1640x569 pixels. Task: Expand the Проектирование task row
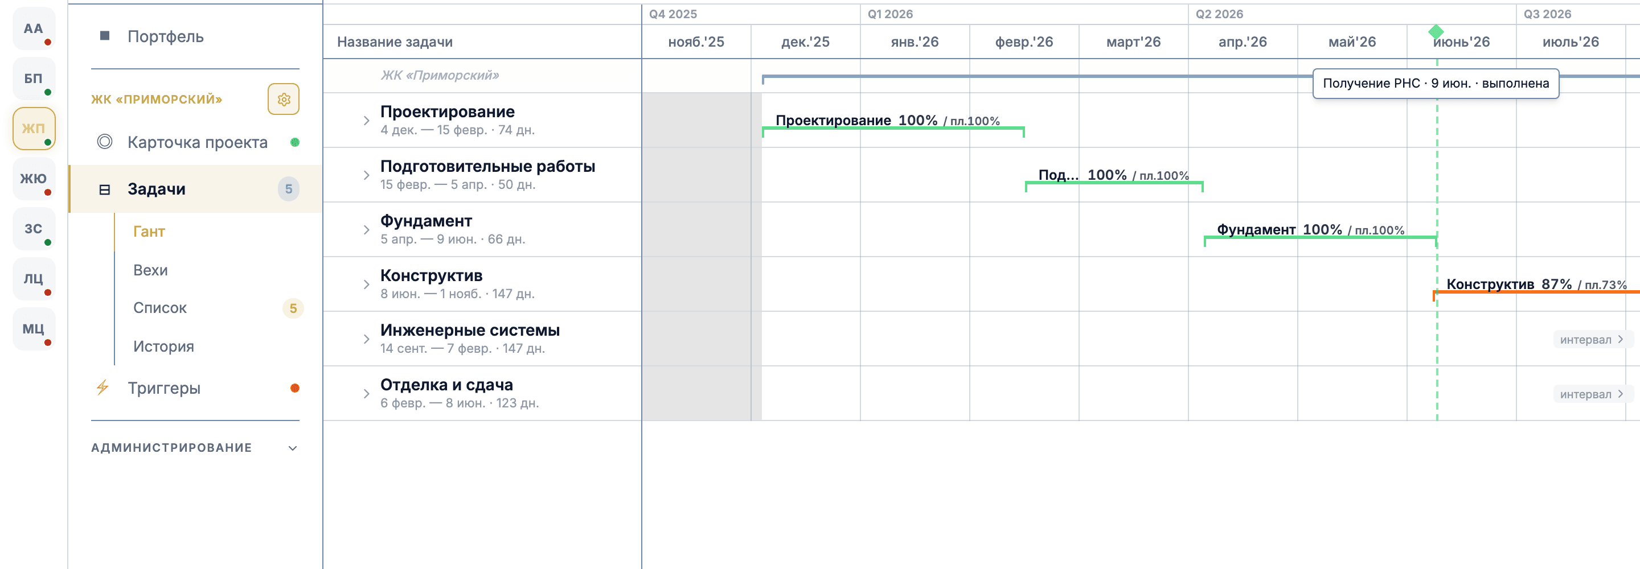click(x=366, y=120)
